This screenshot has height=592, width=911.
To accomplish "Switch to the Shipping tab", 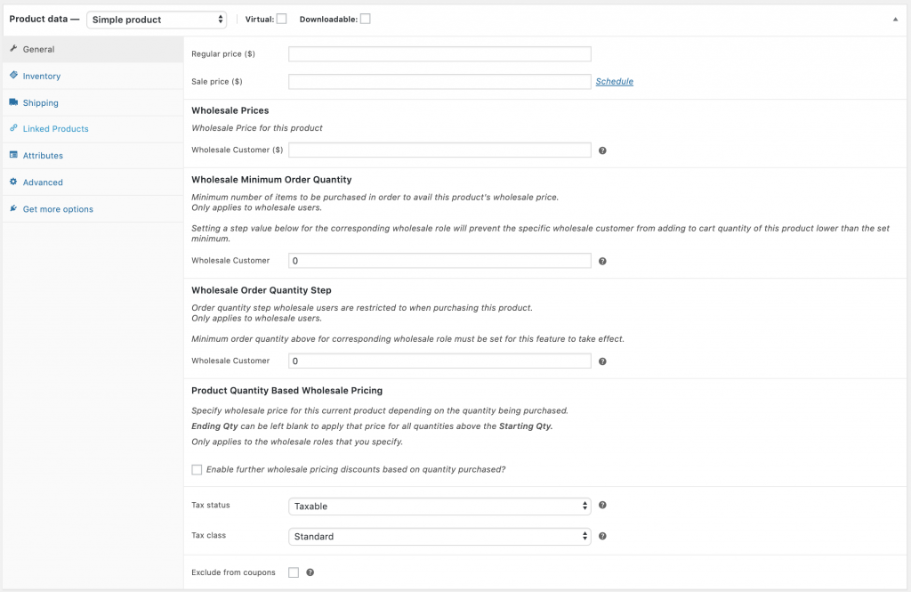I will tap(93, 103).
